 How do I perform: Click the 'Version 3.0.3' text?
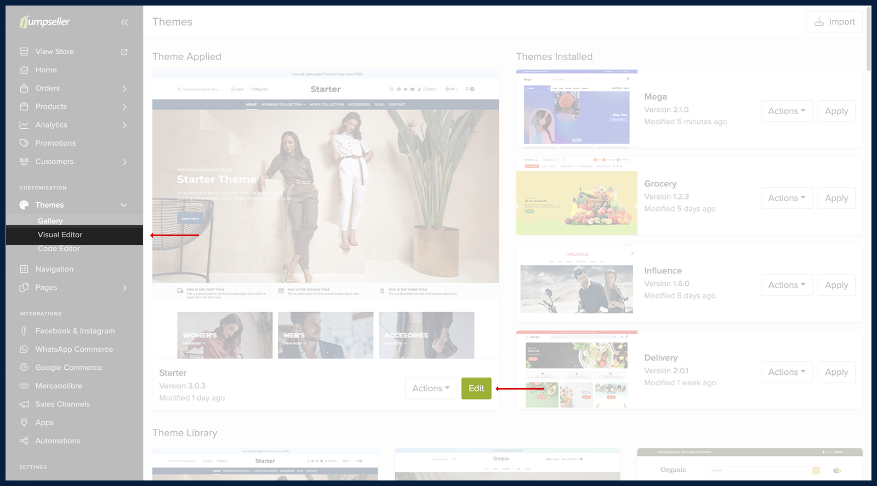pyautogui.click(x=183, y=386)
